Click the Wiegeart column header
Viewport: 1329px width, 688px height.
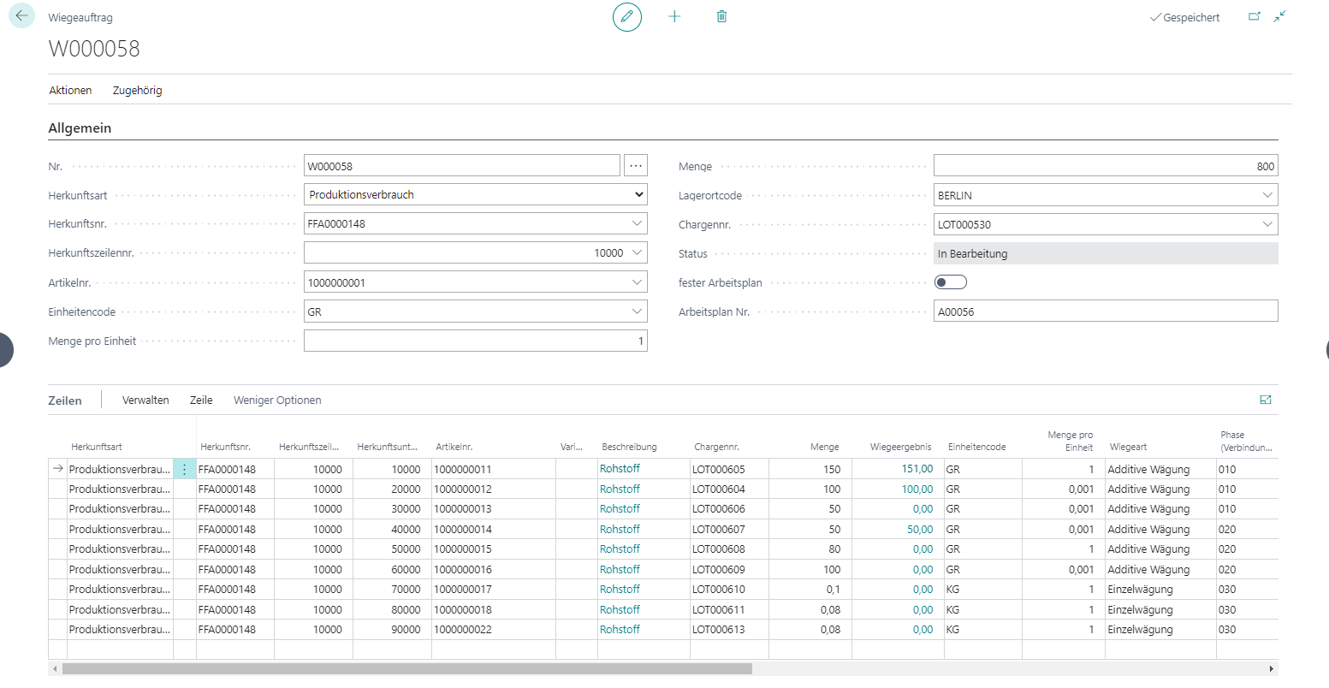pyautogui.click(x=1128, y=447)
